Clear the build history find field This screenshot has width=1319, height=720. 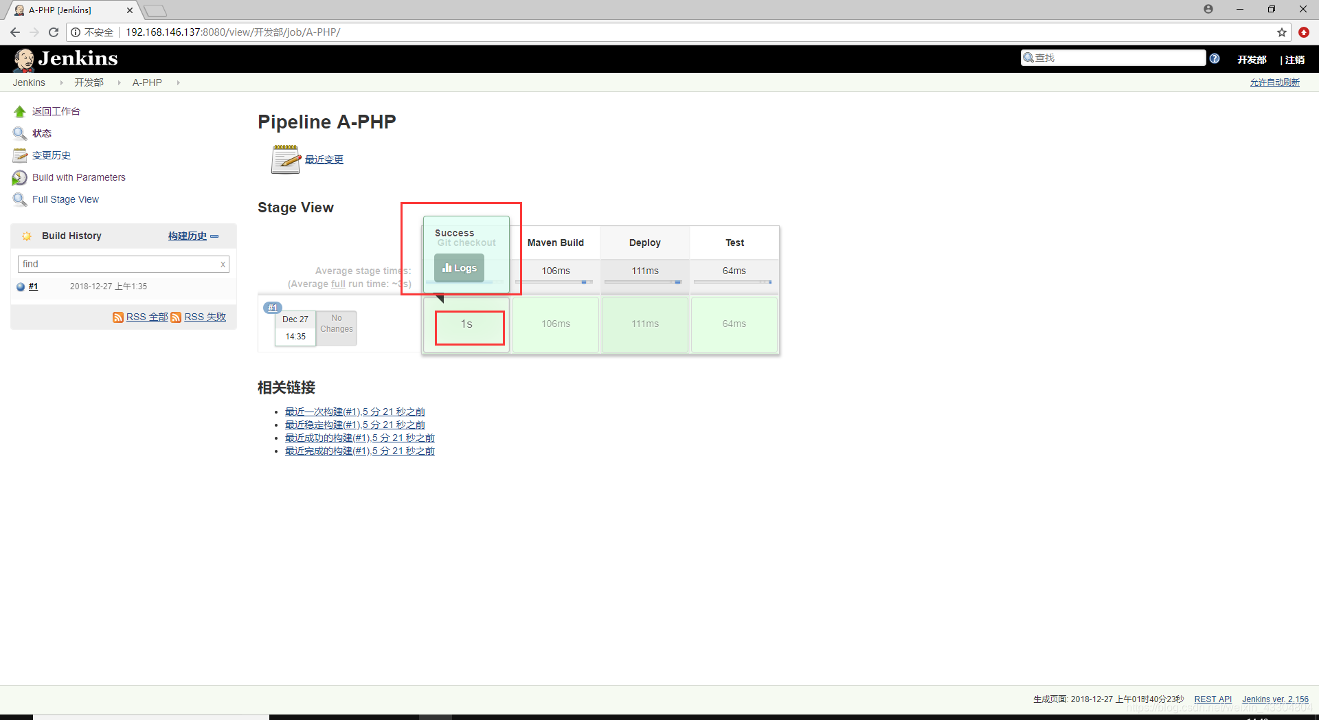223,265
